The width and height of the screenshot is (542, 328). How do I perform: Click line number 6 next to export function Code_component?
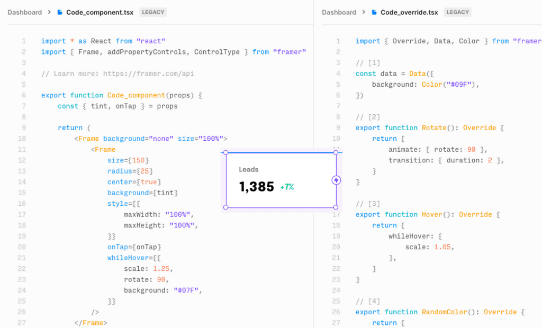[24, 95]
